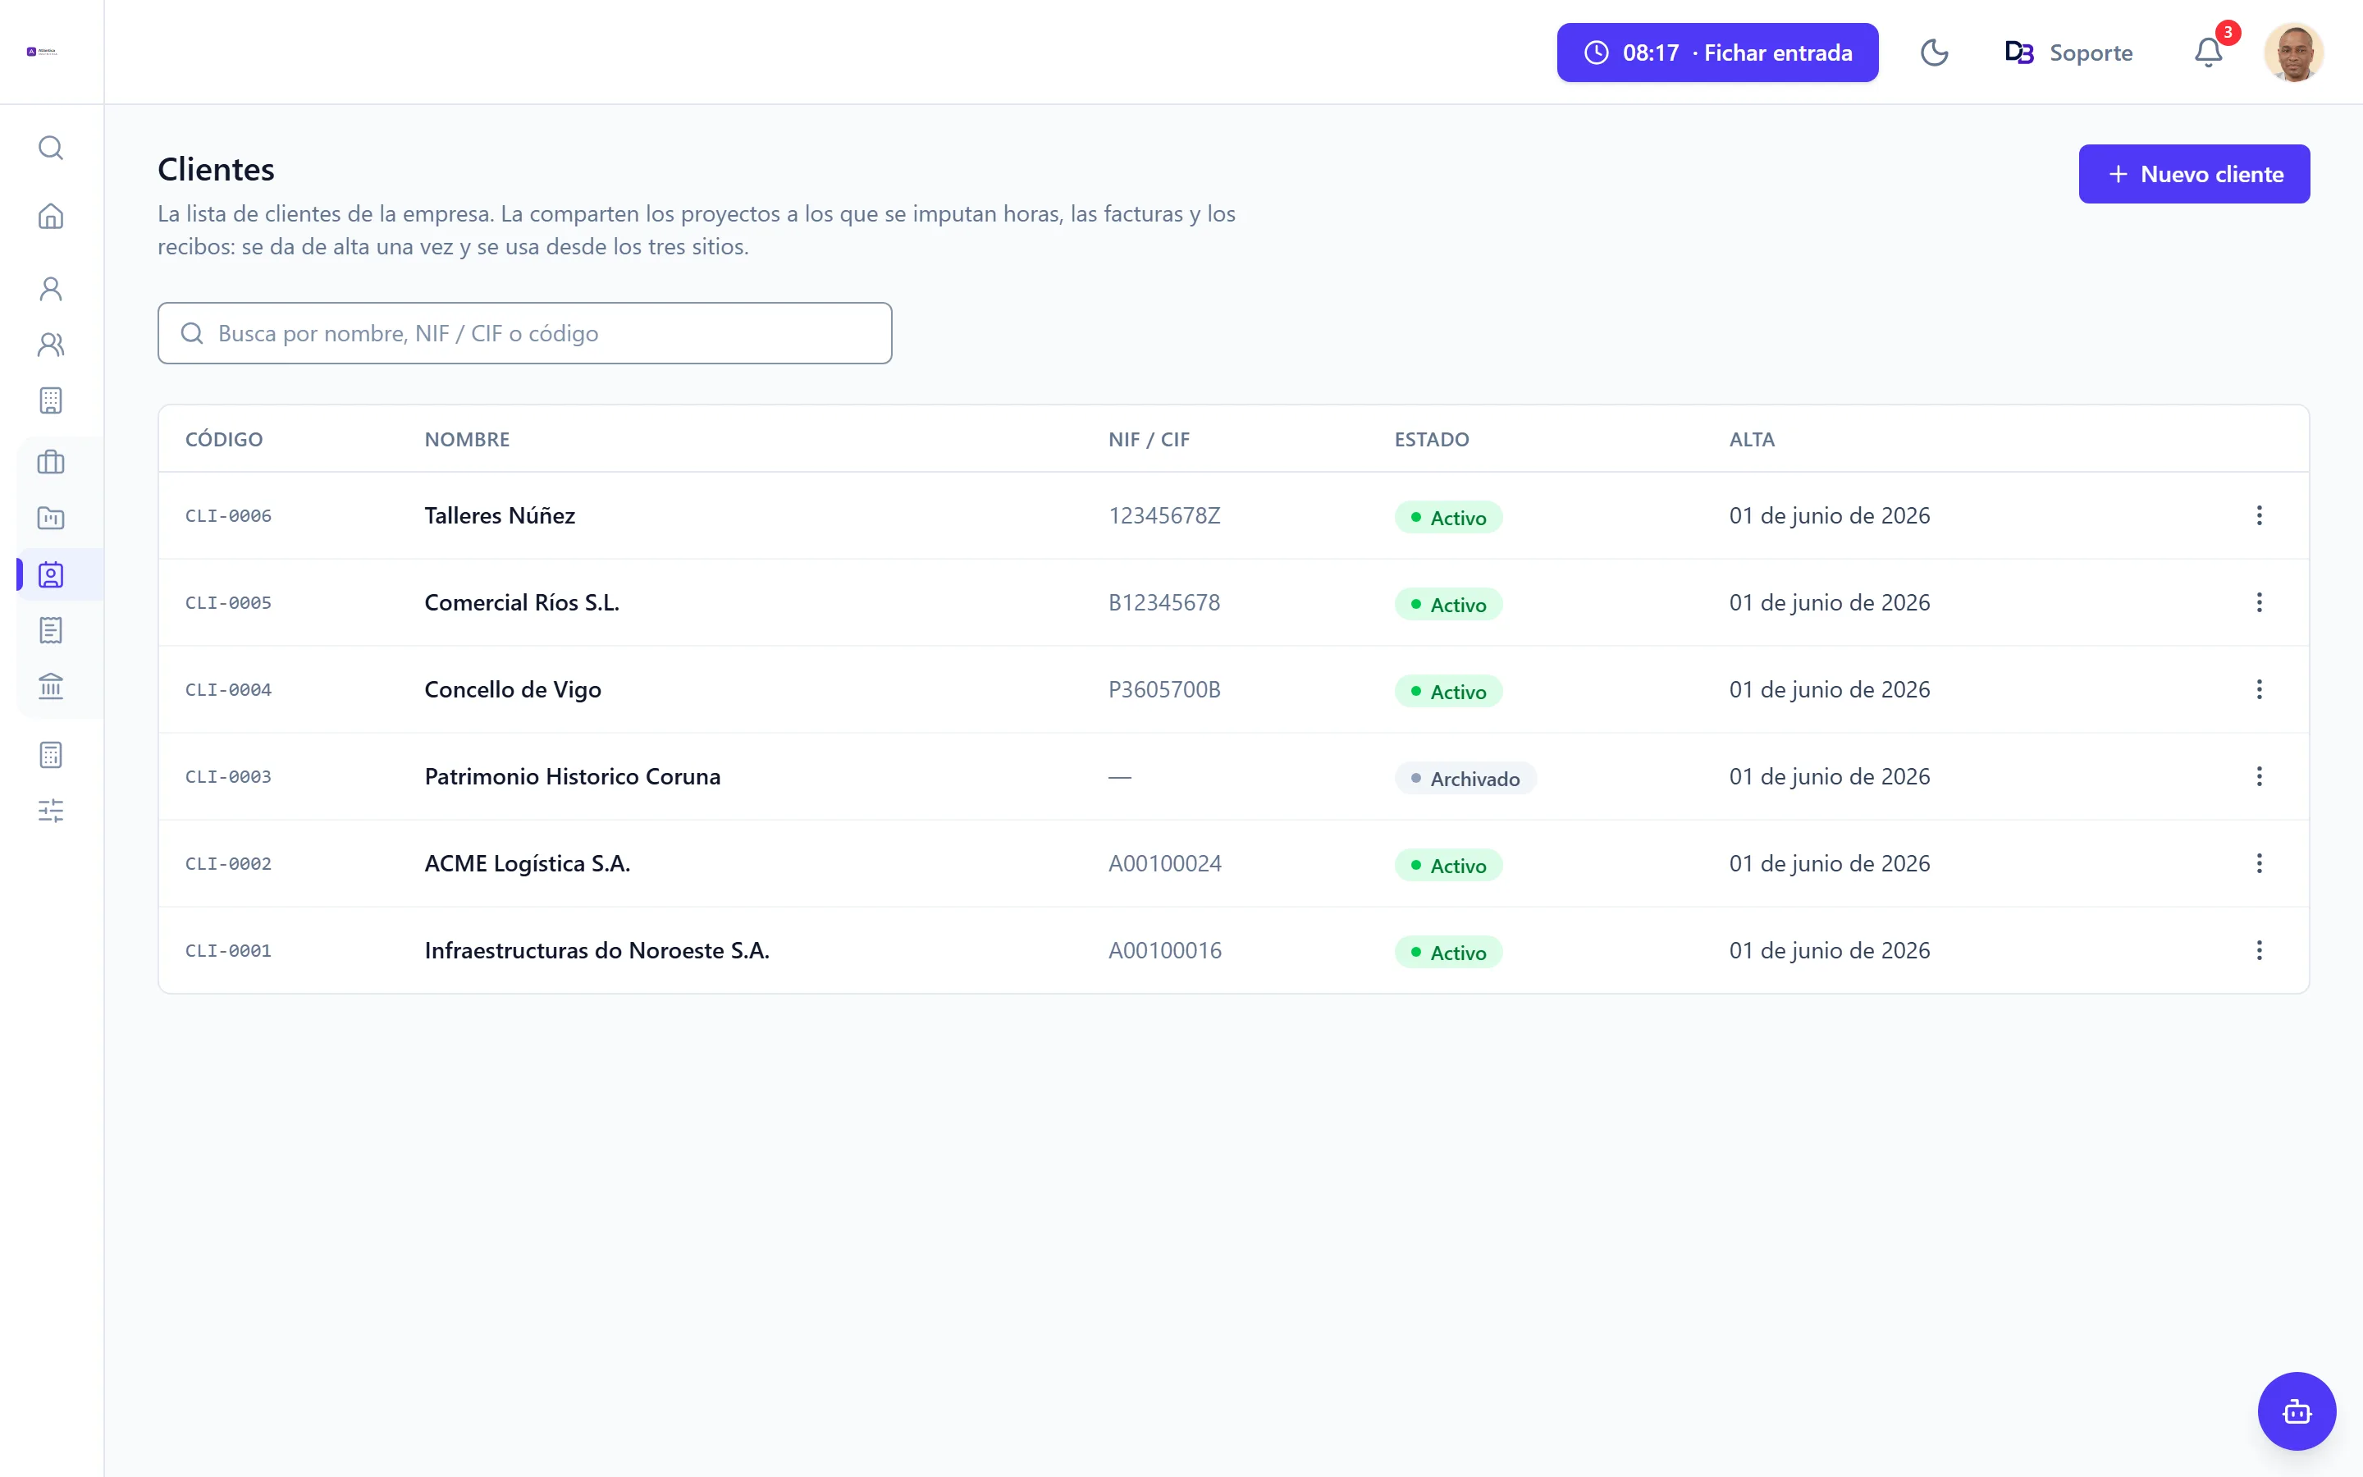Open the briefcase projects sidebar icon

(51, 462)
